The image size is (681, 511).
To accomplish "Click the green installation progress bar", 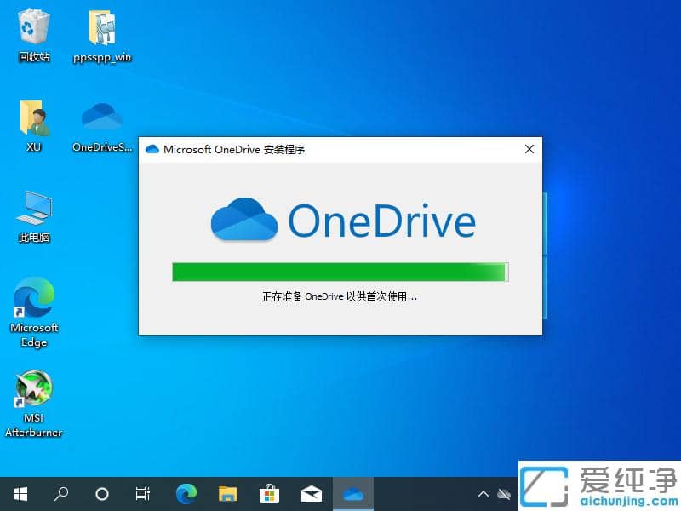I will point(339,271).
